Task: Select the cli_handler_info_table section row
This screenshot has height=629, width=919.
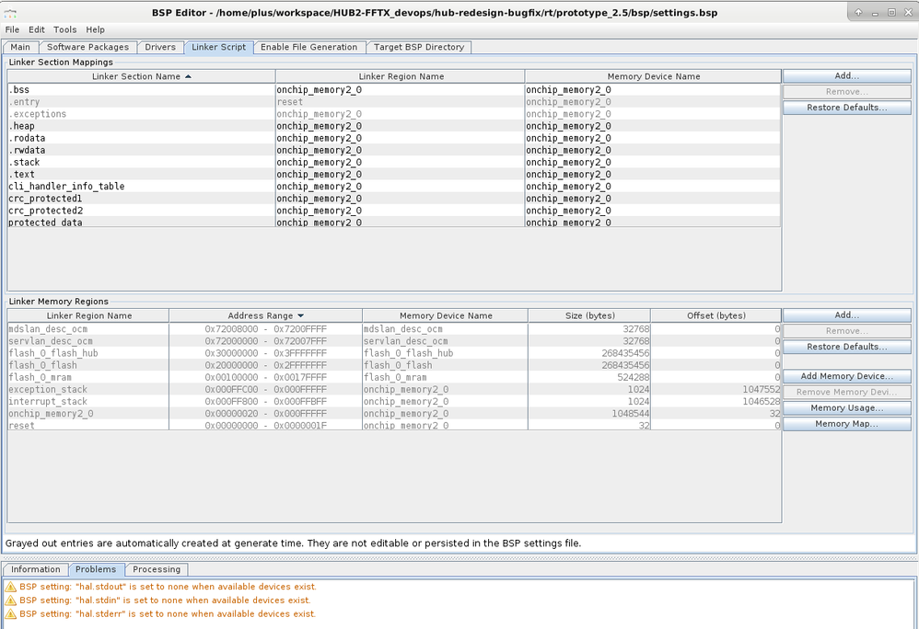Action: 66,187
